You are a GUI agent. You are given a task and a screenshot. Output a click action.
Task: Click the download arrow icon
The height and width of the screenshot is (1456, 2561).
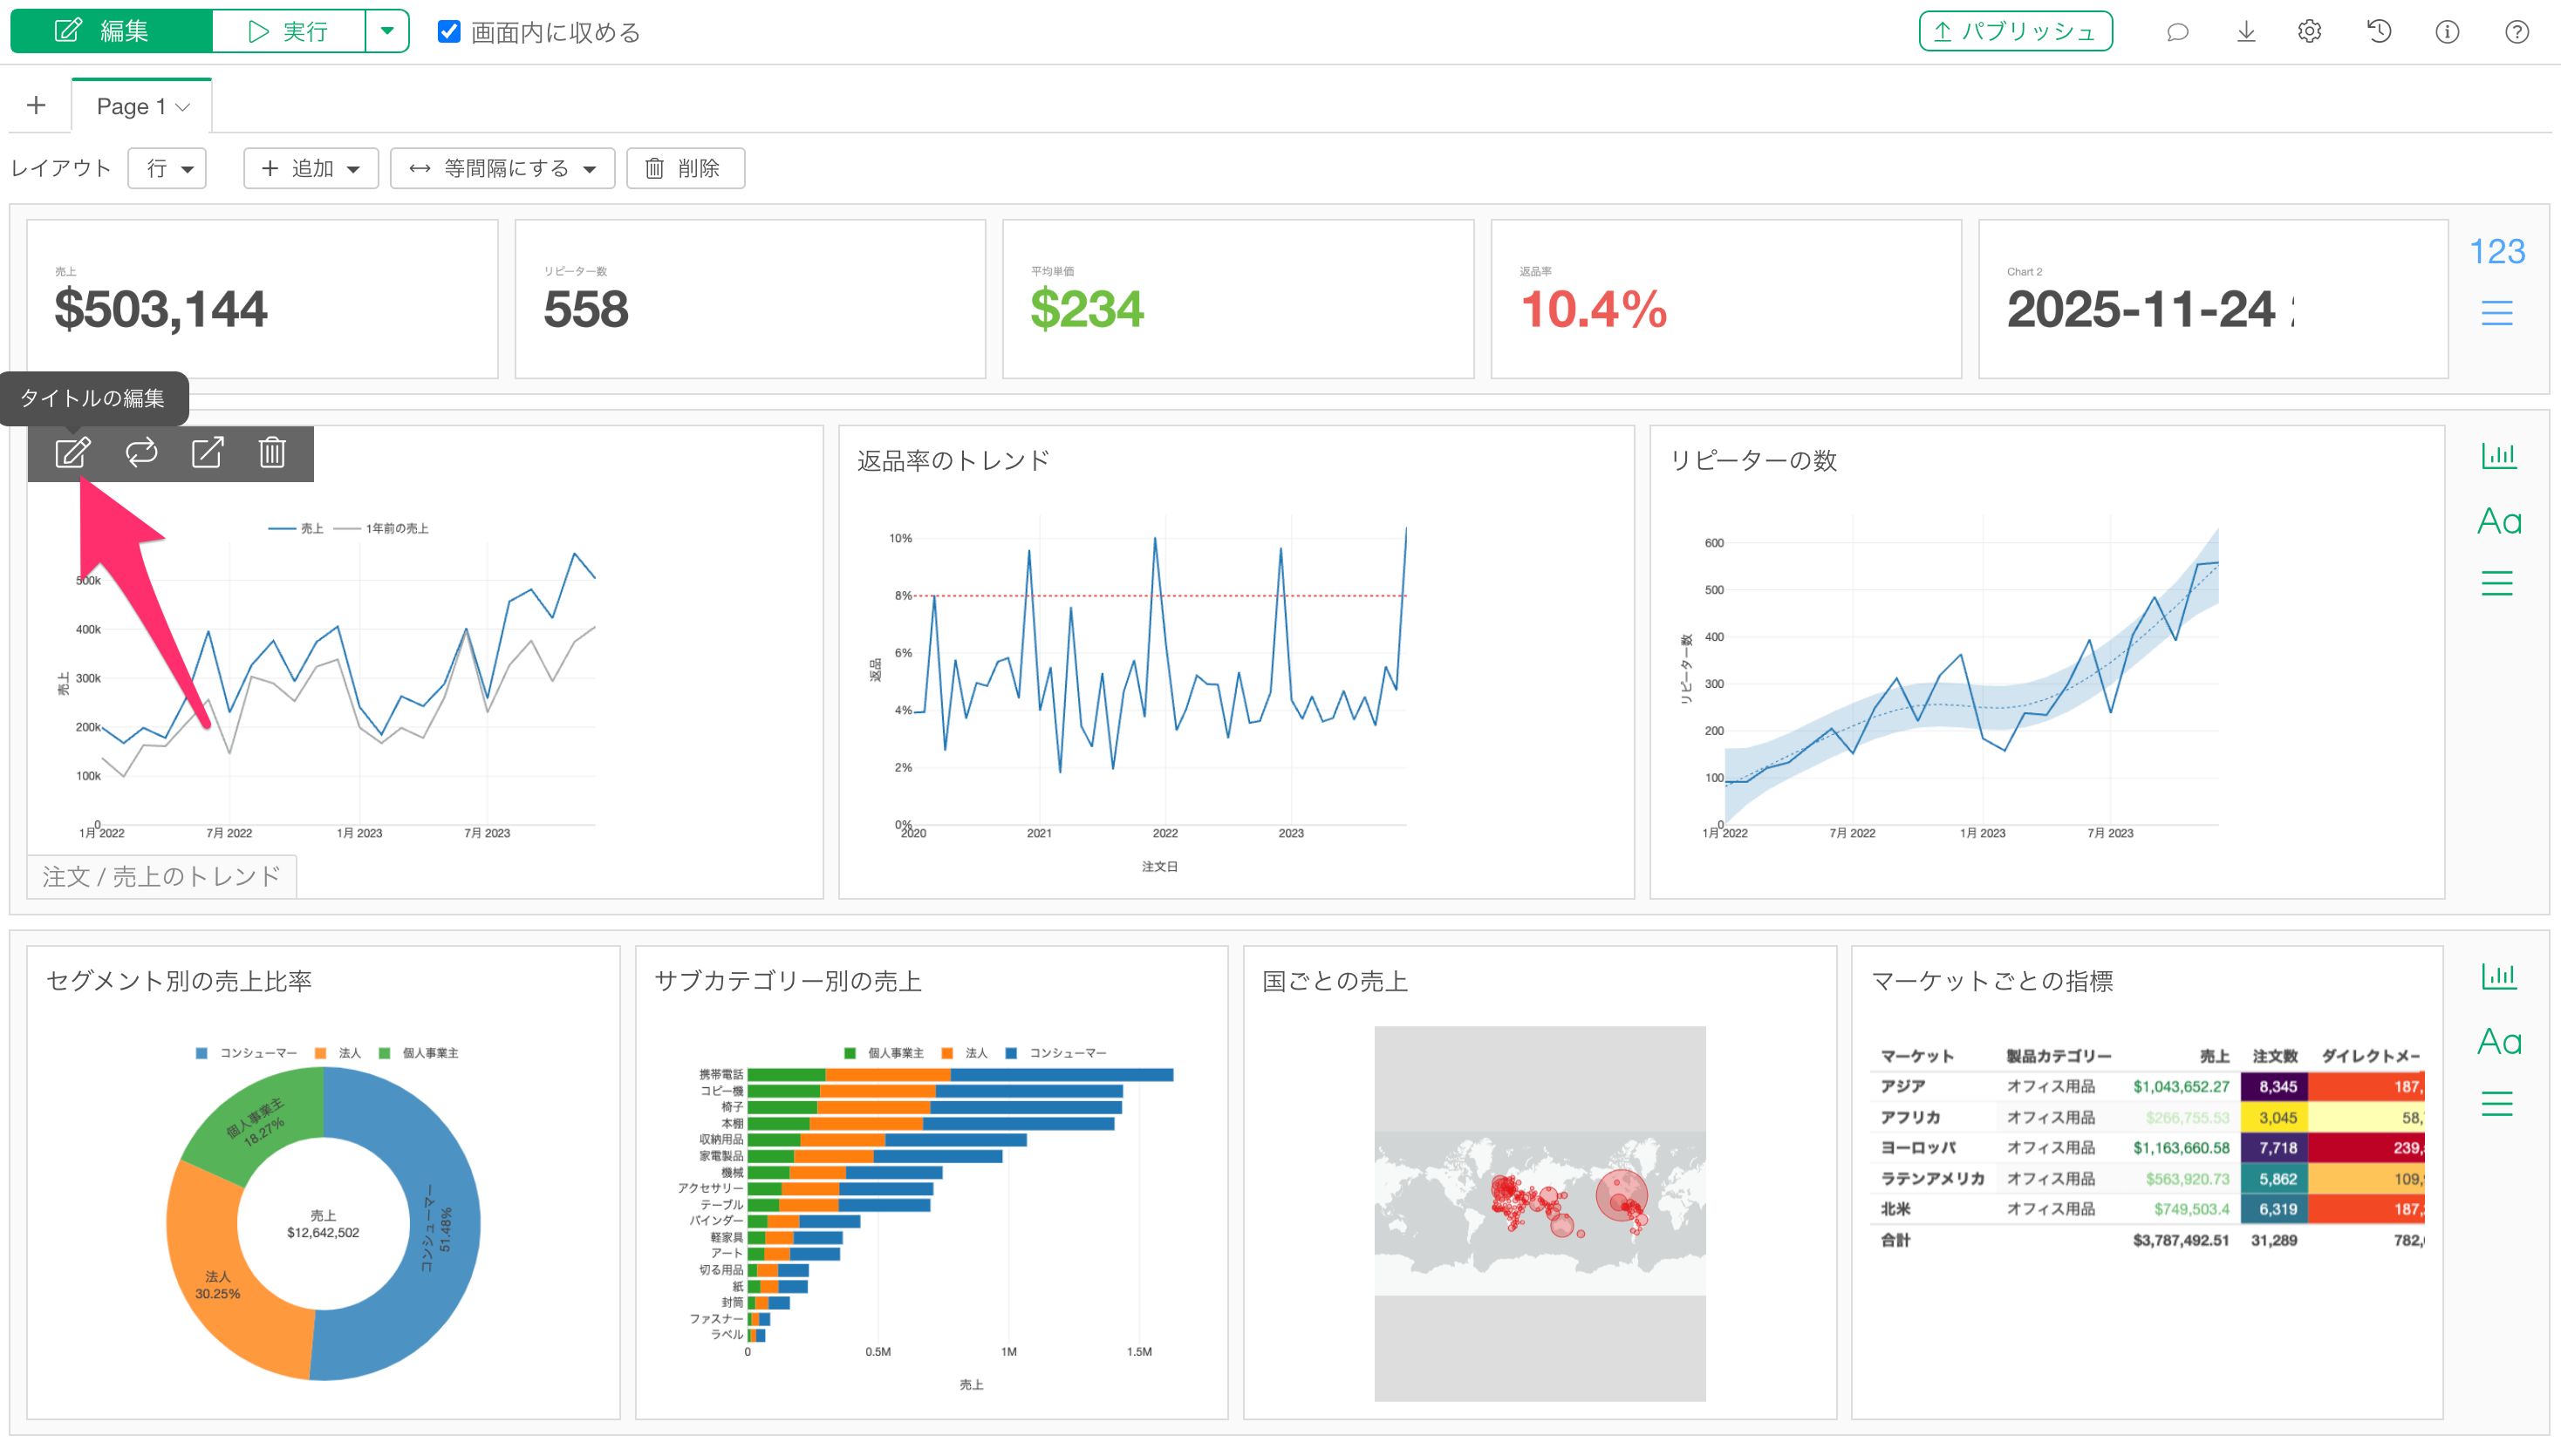2246,32
